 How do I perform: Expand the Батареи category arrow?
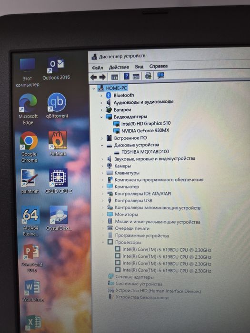point(101,110)
